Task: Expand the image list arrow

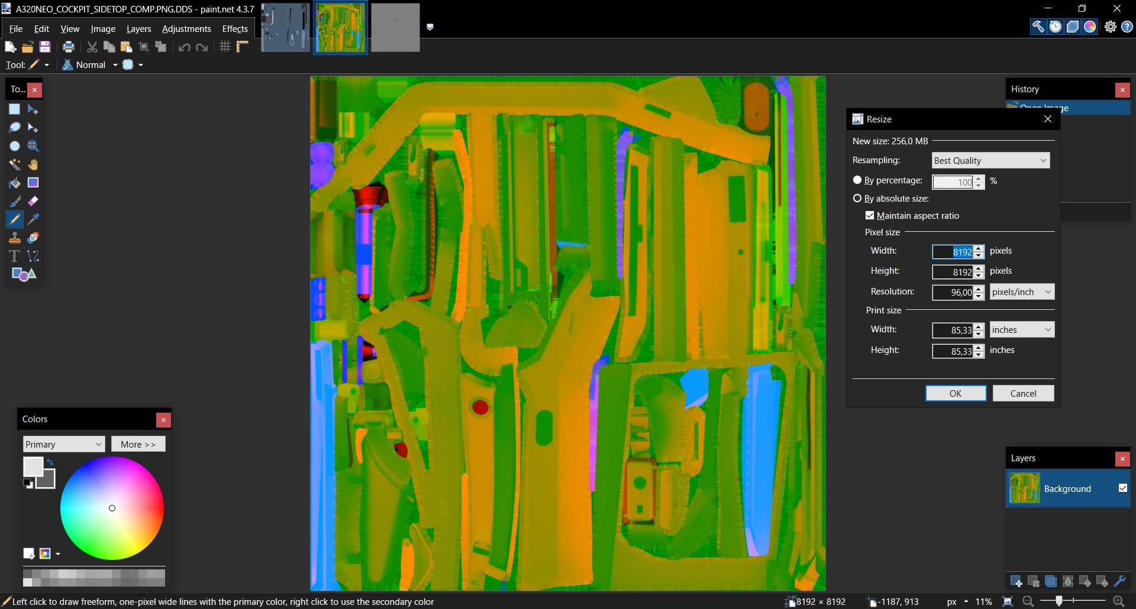Action: pyautogui.click(x=430, y=27)
